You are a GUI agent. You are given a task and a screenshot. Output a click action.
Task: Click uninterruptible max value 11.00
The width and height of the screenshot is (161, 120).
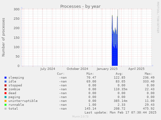pyautogui.click(x=150, y=101)
